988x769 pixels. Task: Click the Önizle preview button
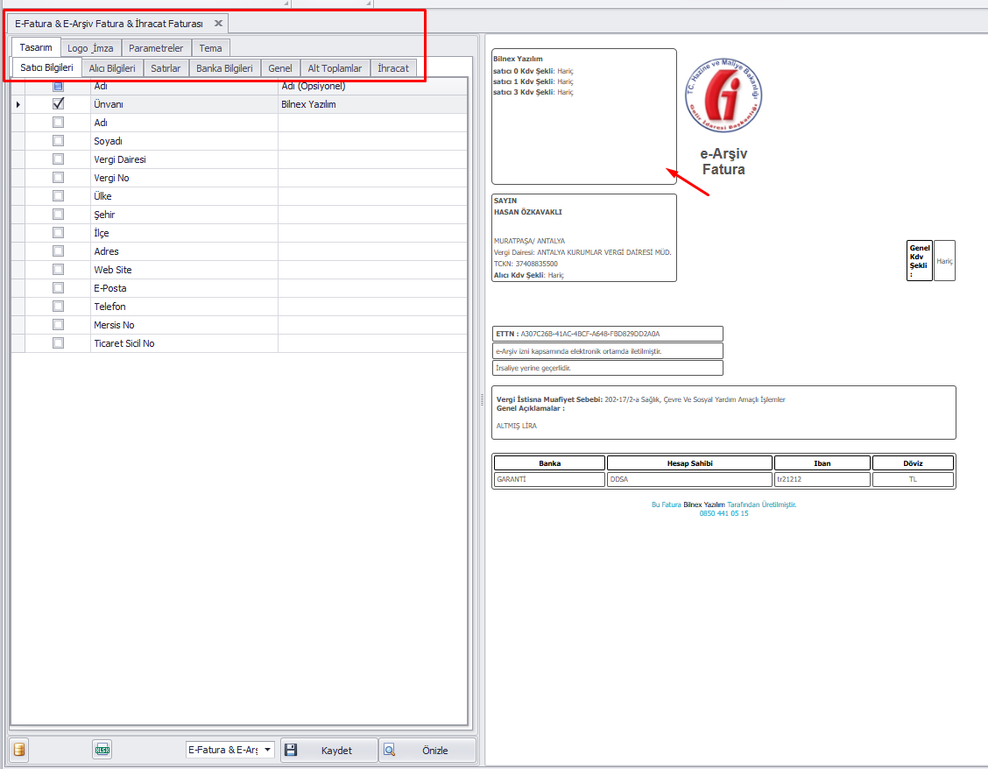pyautogui.click(x=428, y=751)
